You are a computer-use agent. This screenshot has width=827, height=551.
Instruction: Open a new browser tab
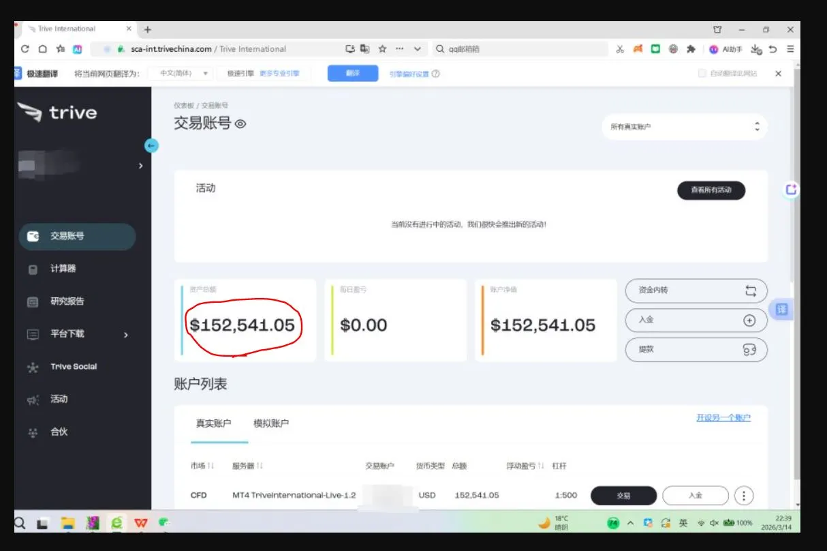coord(148,29)
